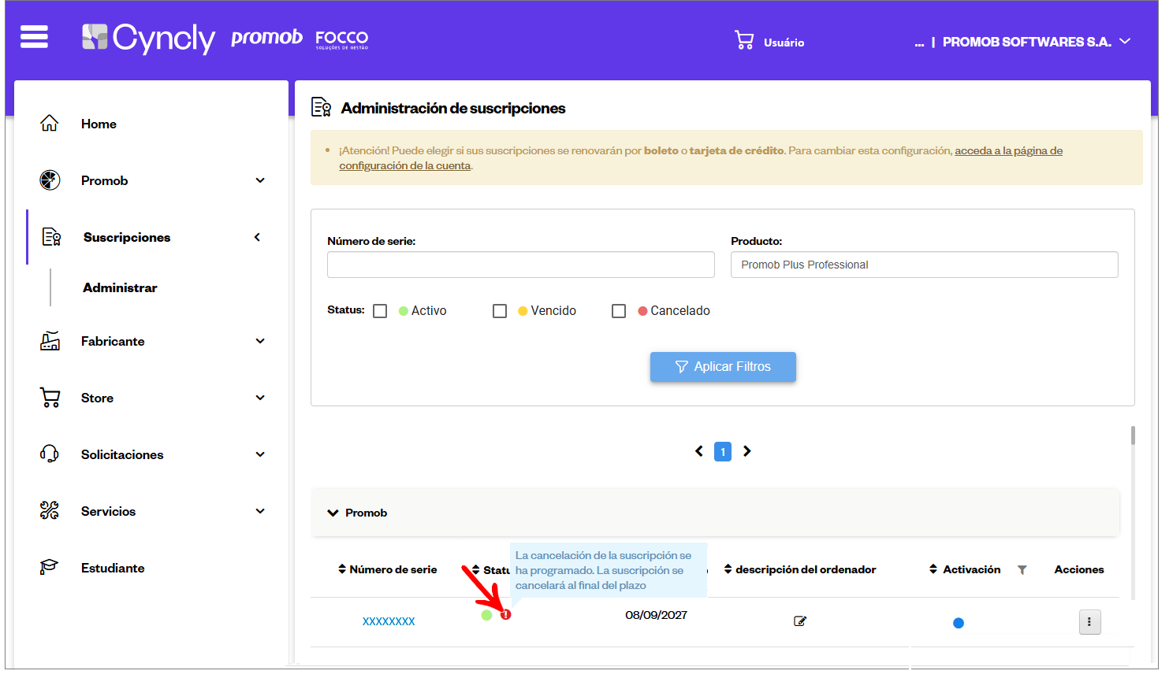Collapse the Promob subscriptions group
The width and height of the screenshot is (1169, 678).
point(333,513)
